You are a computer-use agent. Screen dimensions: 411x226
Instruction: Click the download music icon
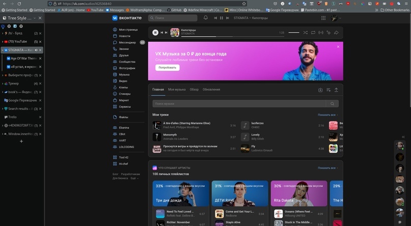pyautogui.click(x=320, y=90)
